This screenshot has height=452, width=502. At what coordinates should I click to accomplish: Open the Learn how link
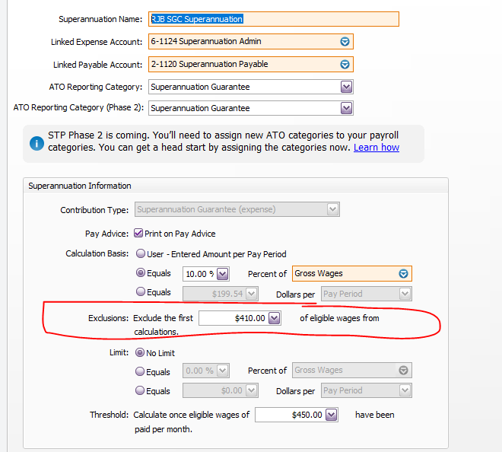pyautogui.click(x=376, y=147)
